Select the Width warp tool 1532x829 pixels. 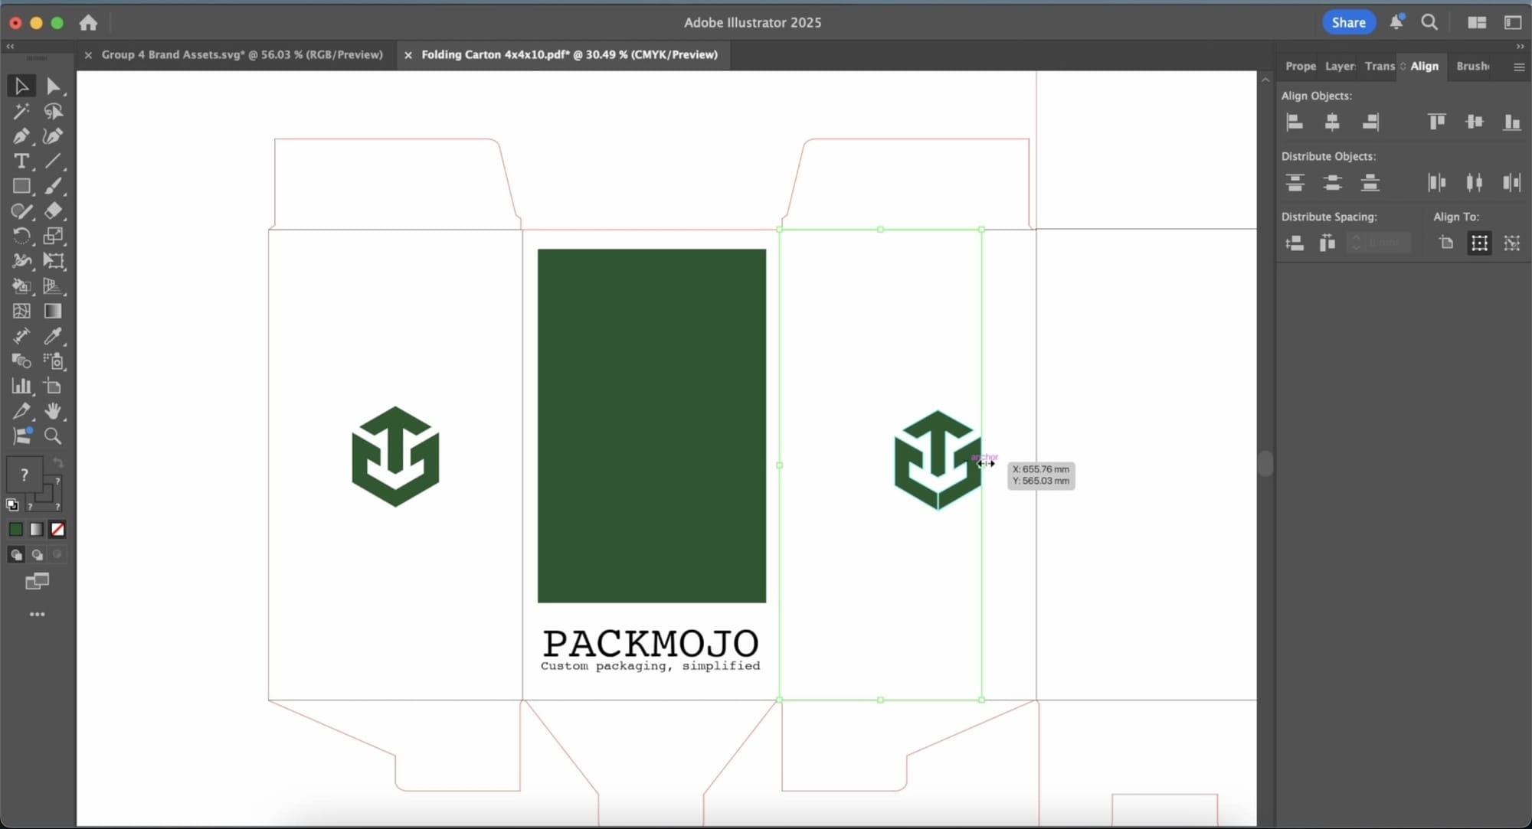coord(21,261)
